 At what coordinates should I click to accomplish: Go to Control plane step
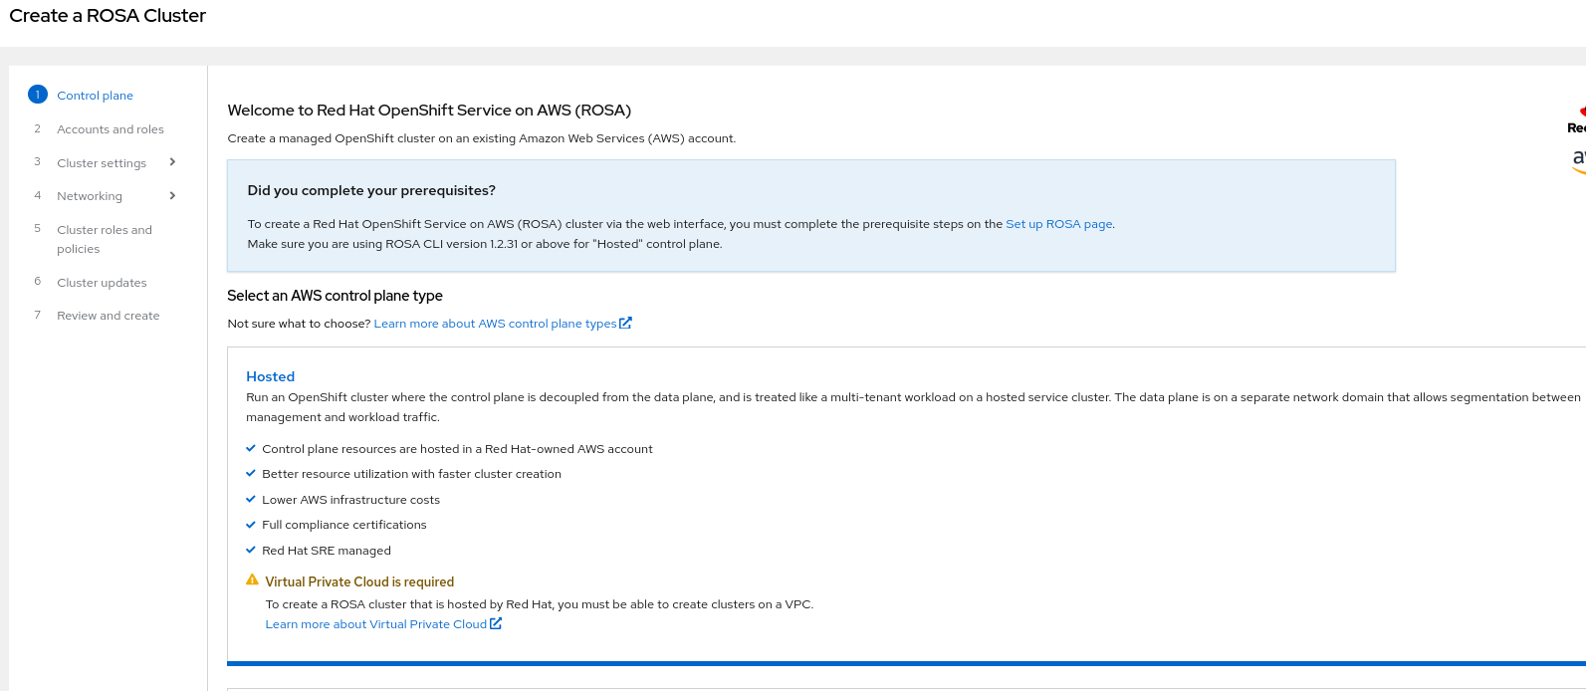coord(95,96)
